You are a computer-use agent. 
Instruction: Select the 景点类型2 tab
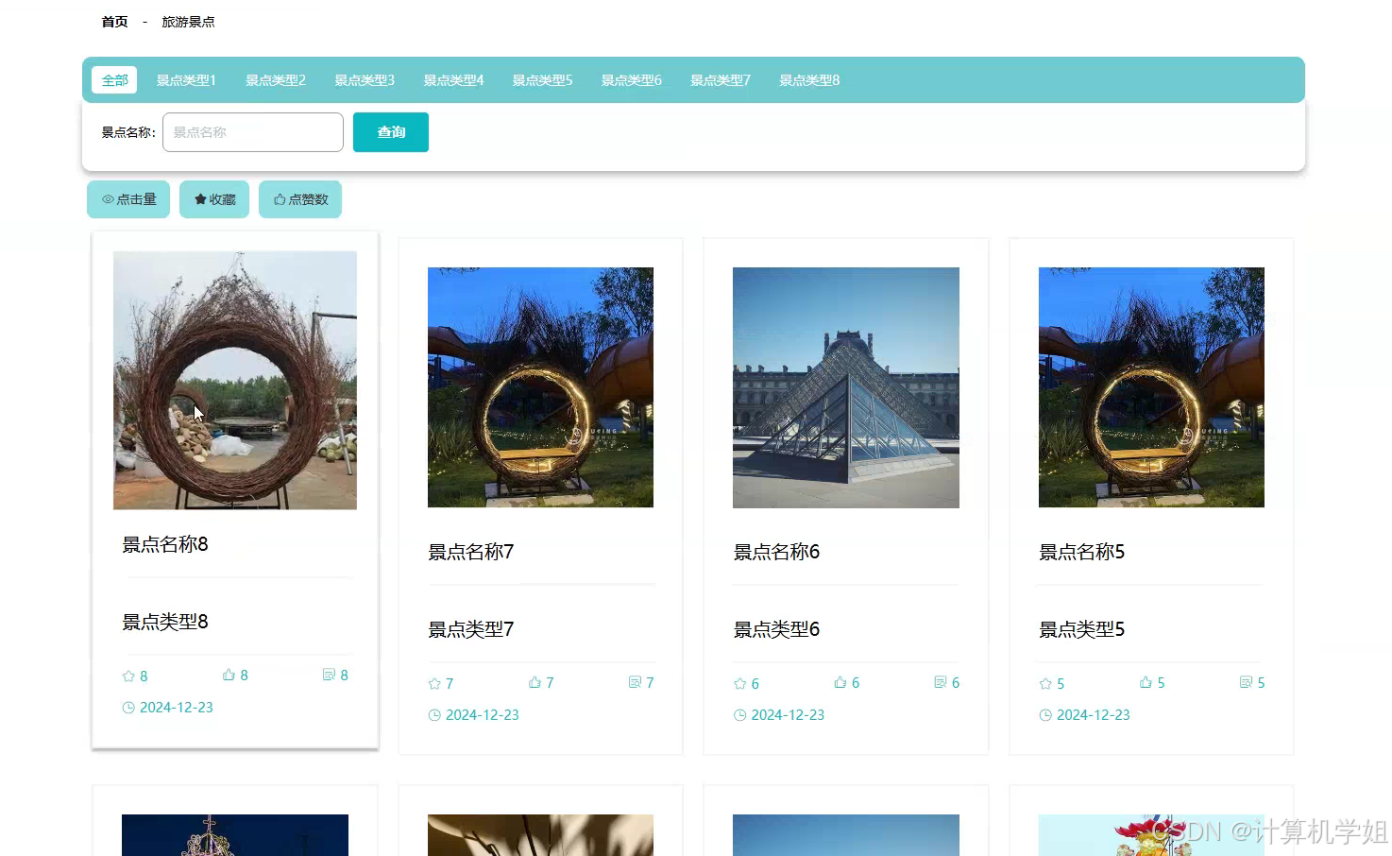pyautogui.click(x=276, y=80)
